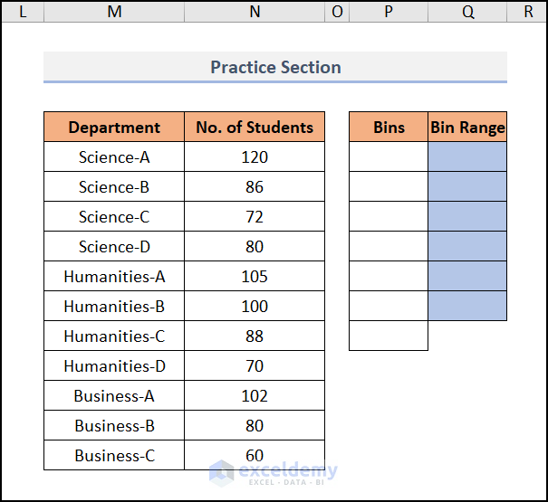Select column M header
The image size is (548, 502).
[x=114, y=11]
